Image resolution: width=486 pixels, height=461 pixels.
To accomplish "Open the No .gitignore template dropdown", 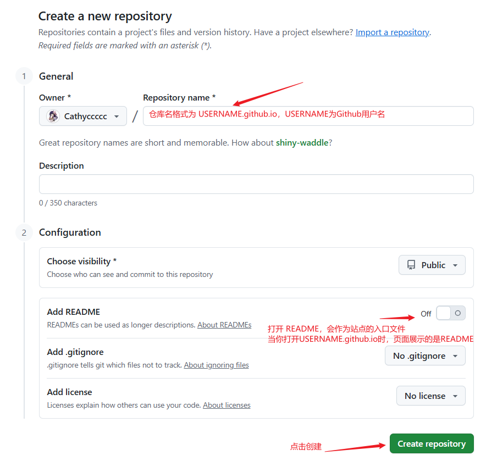I will point(425,356).
